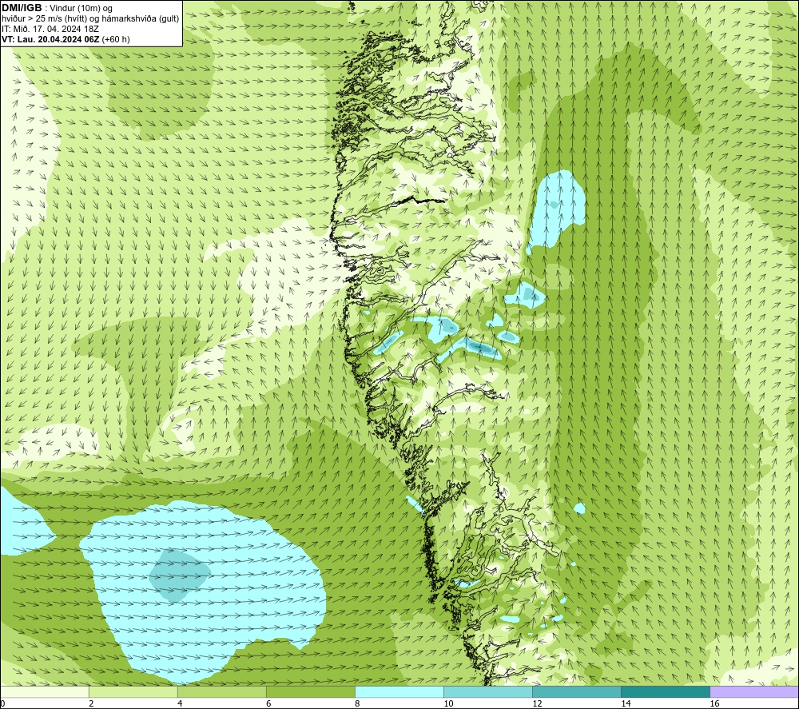Click the 2–4 m/s light green scale segment
The height and width of the screenshot is (709, 799).
coord(133,691)
